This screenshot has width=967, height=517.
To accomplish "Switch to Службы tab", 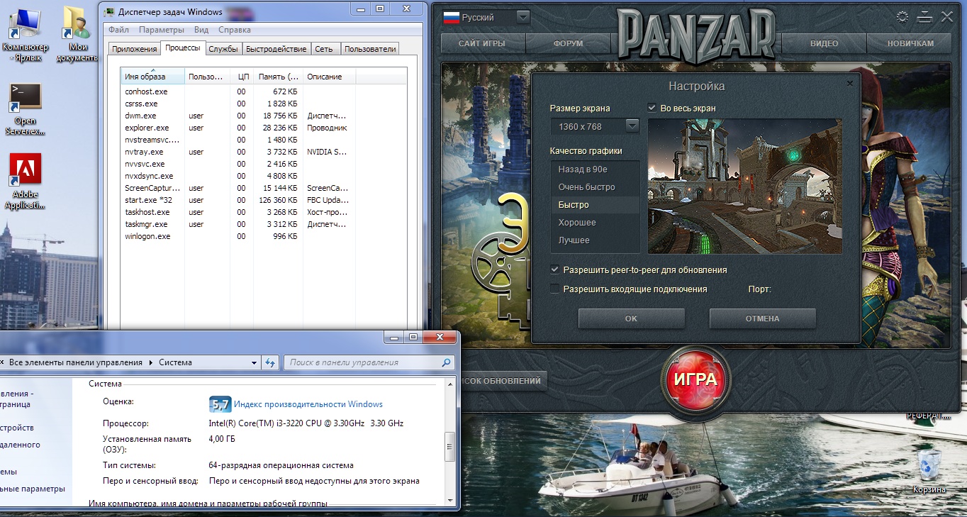I will point(223,49).
